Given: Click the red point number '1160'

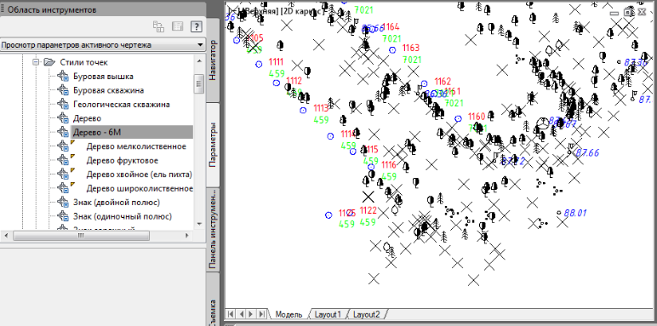Looking at the screenshot, I should [x=477, y=116].
